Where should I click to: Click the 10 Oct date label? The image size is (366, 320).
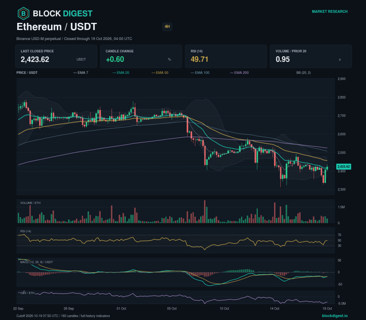(x=224, y=309)
